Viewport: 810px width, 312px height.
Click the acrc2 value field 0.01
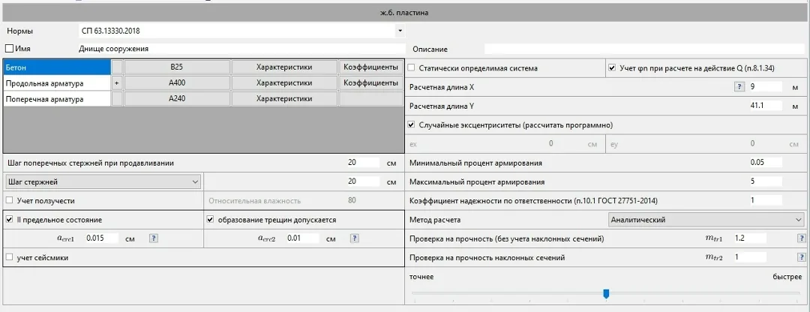(x=302, y=238)
